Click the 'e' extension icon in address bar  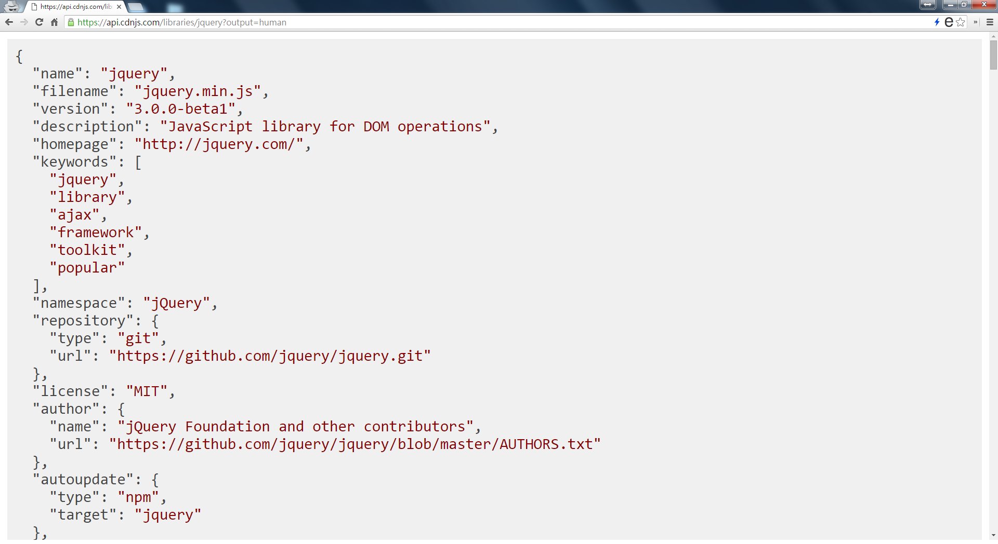tap(949, 22)
